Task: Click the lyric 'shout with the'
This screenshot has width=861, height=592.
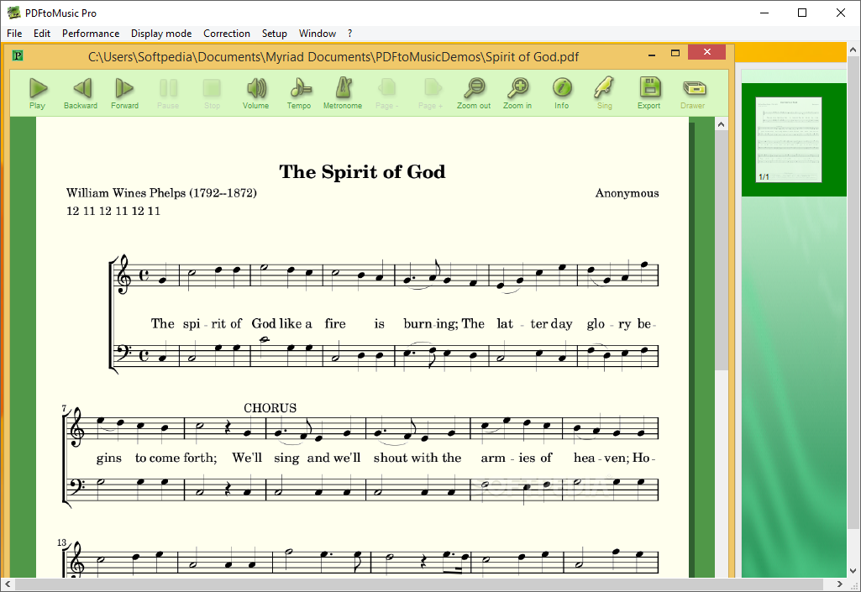Action: pos(417,458)
